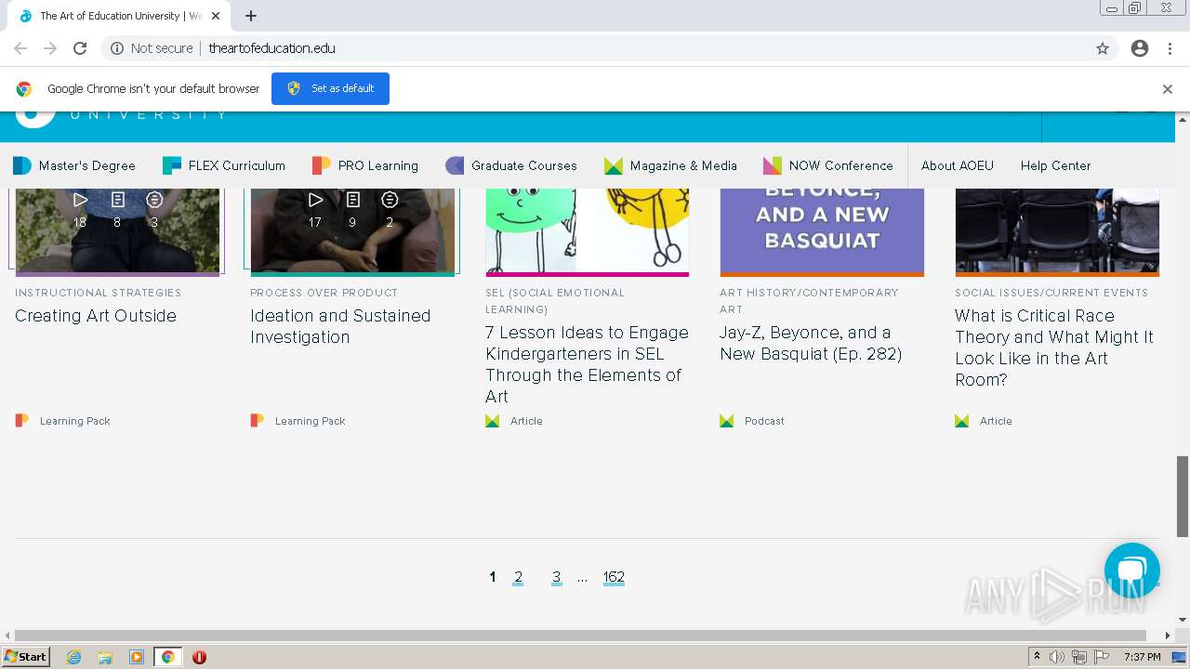Dismiss the default browser notification bar

click(1168, 89)
